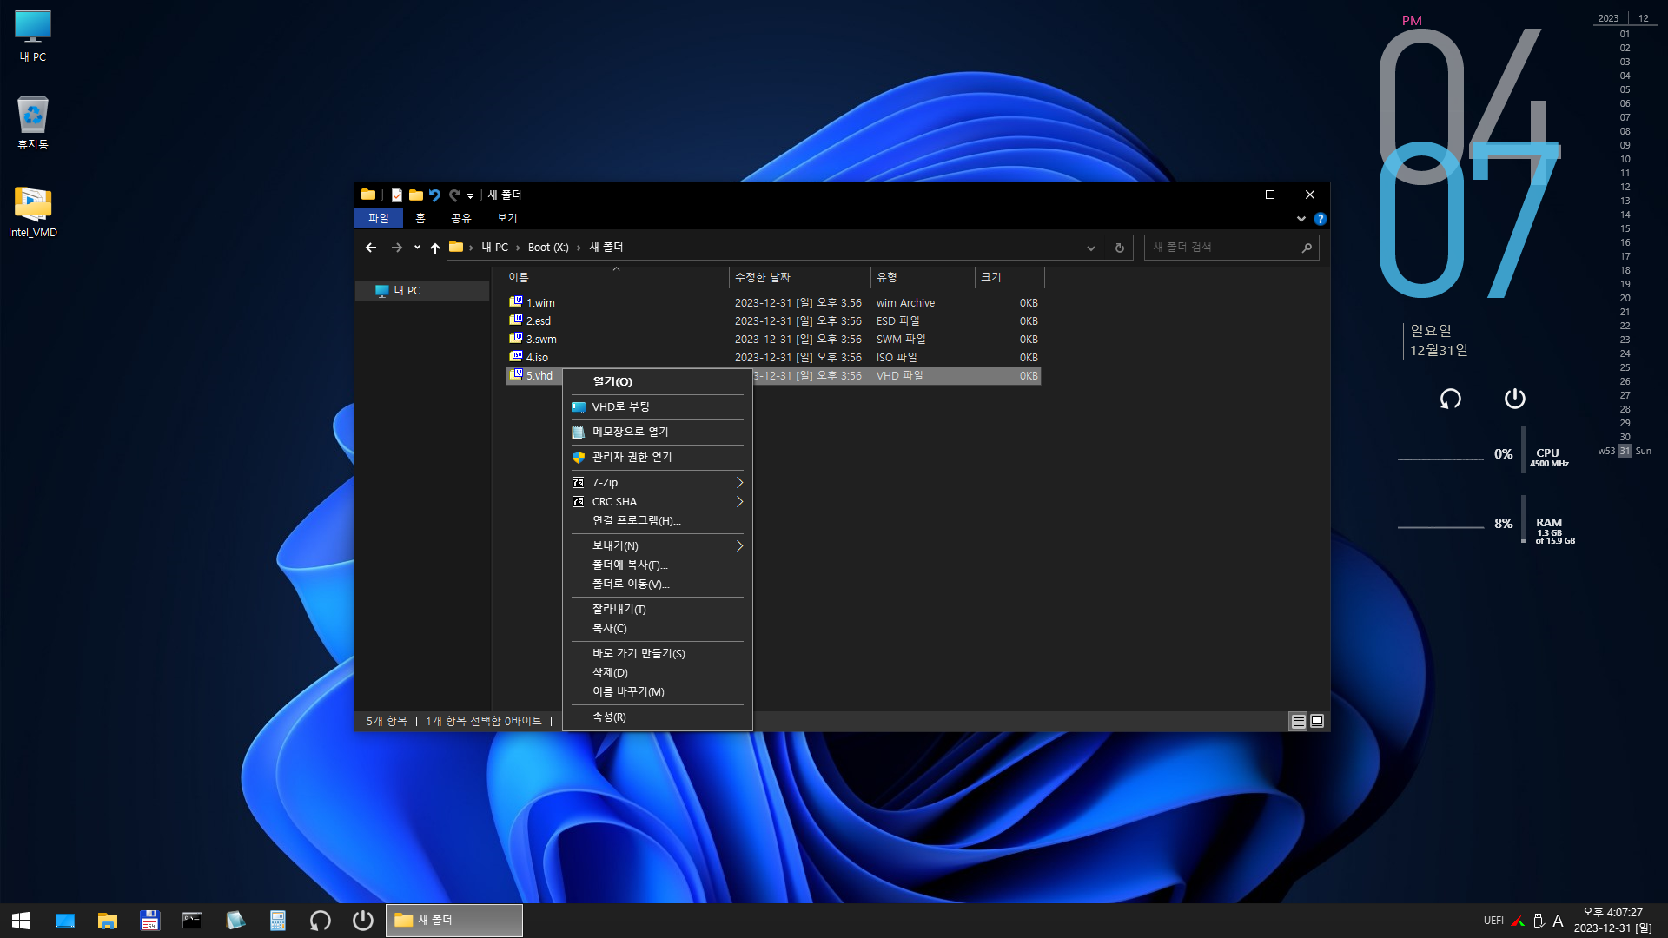Screen dimensions: 1668x938
Task: Click the redo icon in title bar
Action: click(454, 195)
